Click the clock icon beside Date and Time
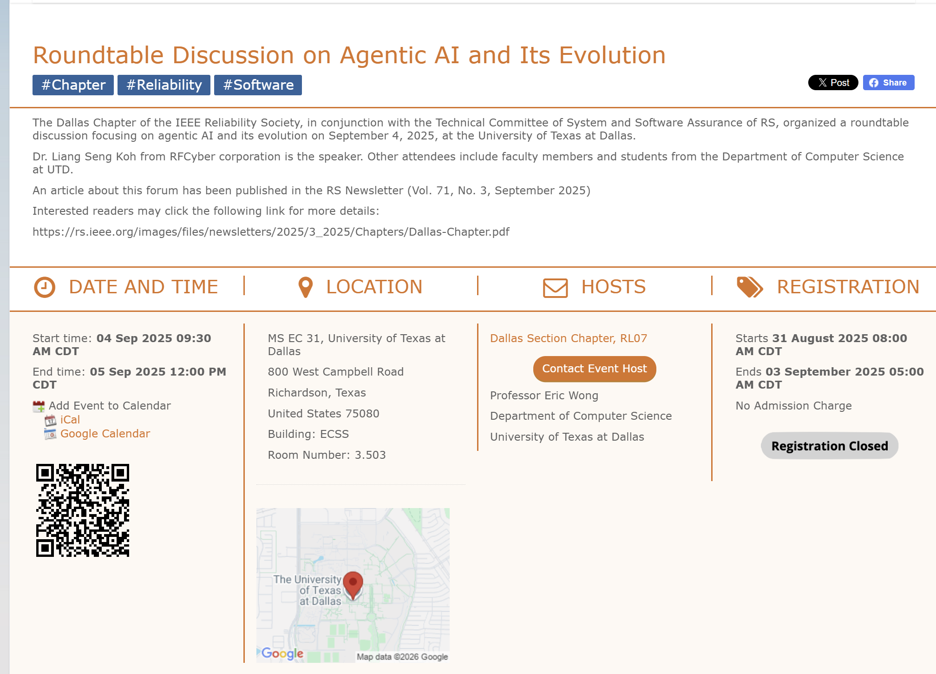The width and height of the screenshot is (936, 674). click(x=45, y=287)
